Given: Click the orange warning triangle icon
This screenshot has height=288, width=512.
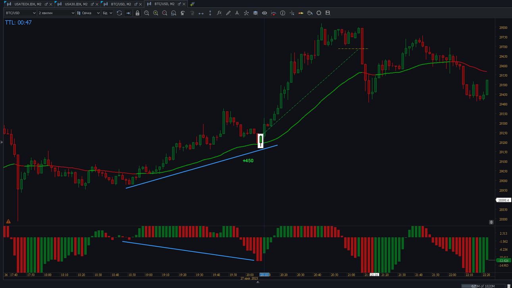Looking at the screenshot, I should [8, 221].
